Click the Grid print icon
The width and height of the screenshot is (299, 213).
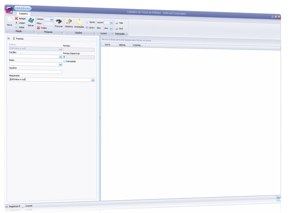117,29
